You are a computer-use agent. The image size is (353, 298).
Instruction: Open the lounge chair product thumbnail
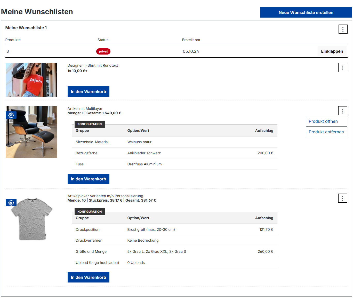pyautogui.click(x=31, y=132)
